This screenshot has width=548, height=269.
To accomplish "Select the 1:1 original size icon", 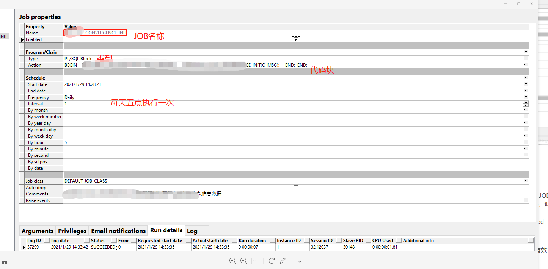I will pyautogui.click(x=254, y=261).
